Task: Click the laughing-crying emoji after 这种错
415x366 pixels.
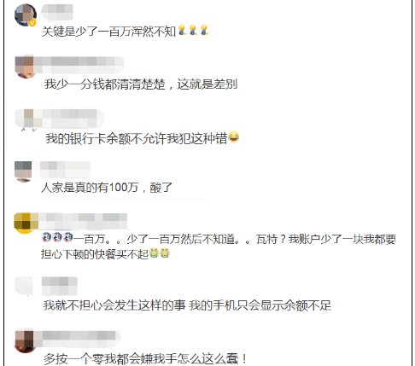Action: coord(233,137)
